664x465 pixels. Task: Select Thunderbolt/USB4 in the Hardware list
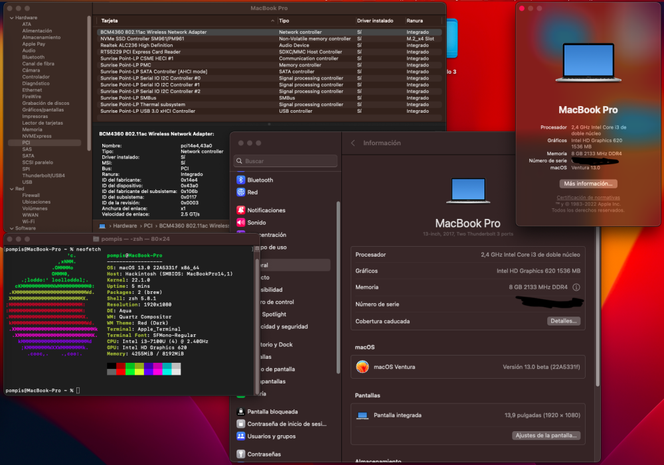pos(44,176)
